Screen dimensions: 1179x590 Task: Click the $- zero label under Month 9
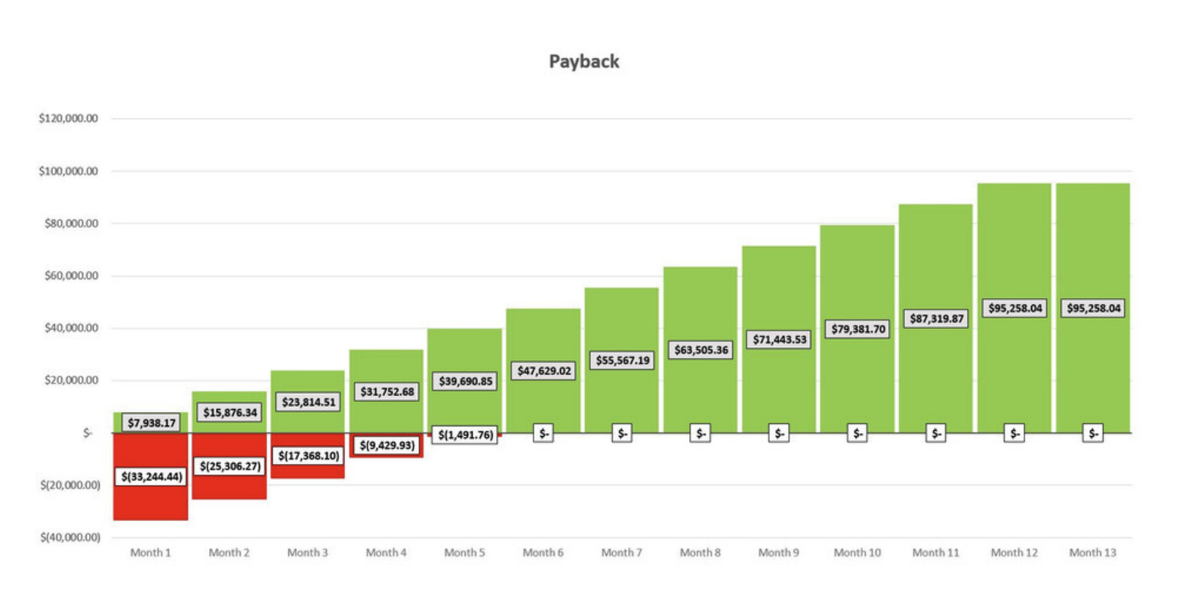coord(779,434)
